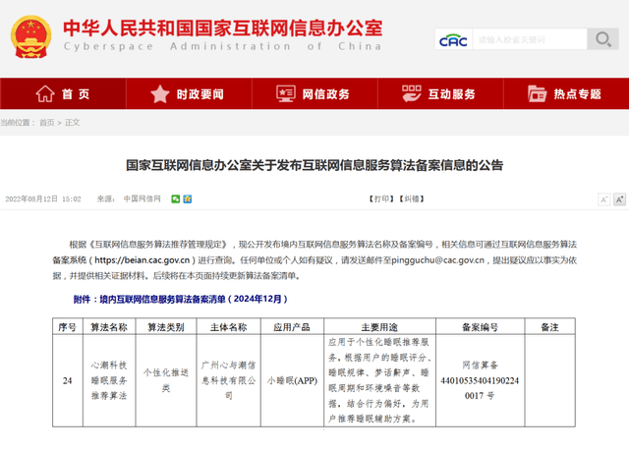629x452 pixels.
Task: Click the second share icon after 中国网信网
Action: pyautogui.click(x=187, y=198)
